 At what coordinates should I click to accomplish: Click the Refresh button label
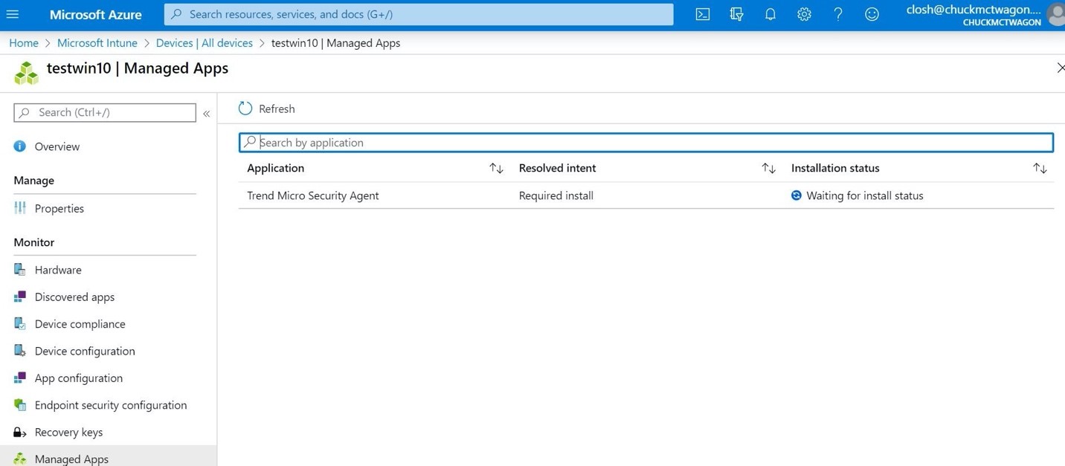[x=277, y=109]
